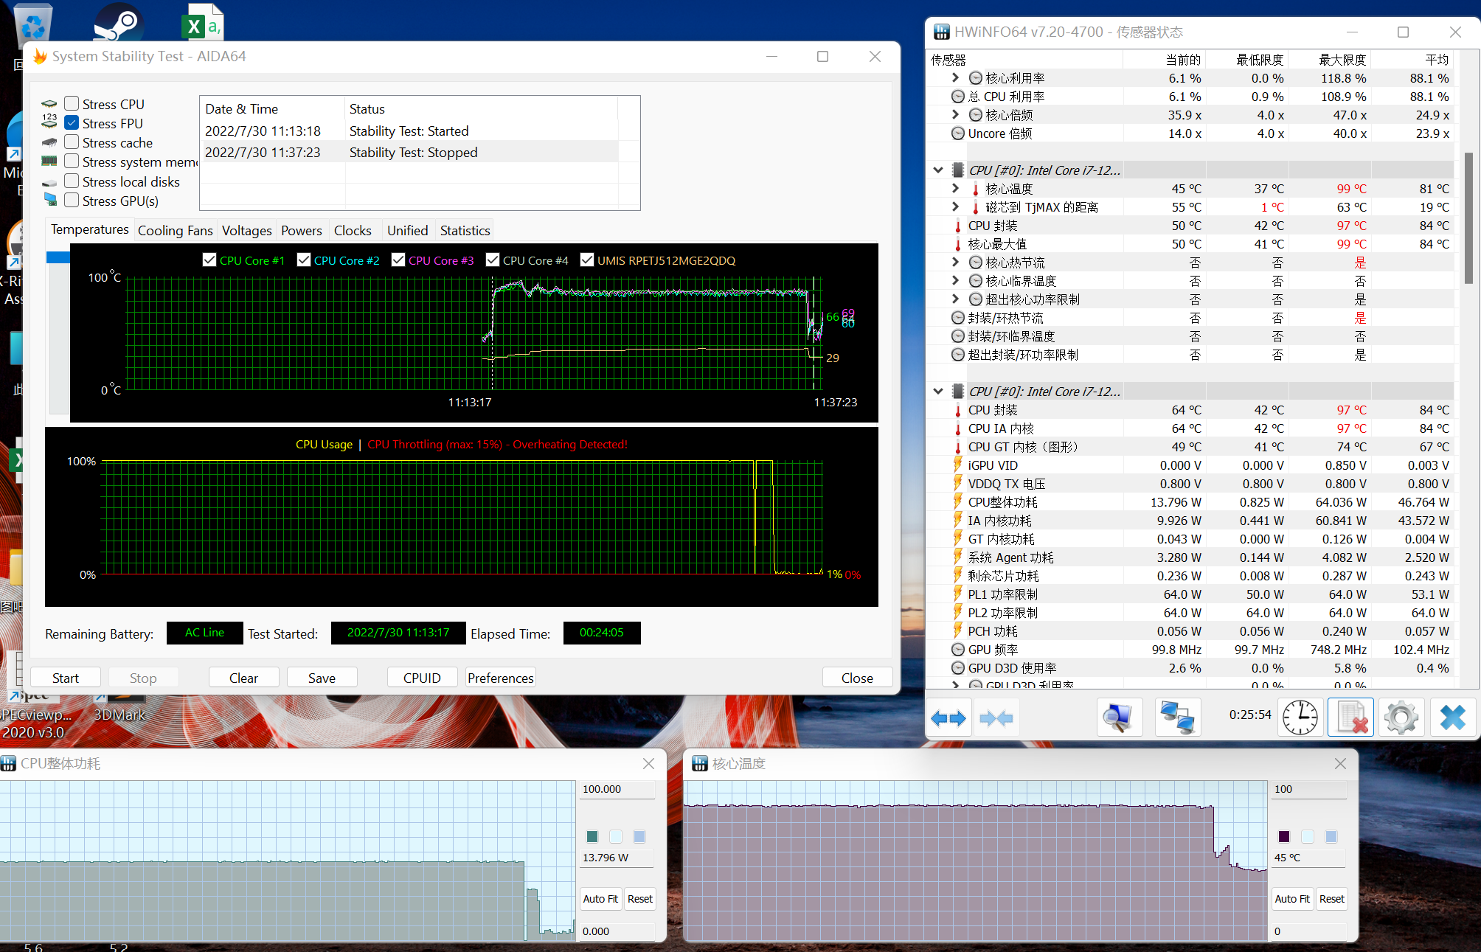Click the 核心温度 graph window icon
Viewport: 1481px width, 952px height.
pyautogui.click(x=699, y=763)
